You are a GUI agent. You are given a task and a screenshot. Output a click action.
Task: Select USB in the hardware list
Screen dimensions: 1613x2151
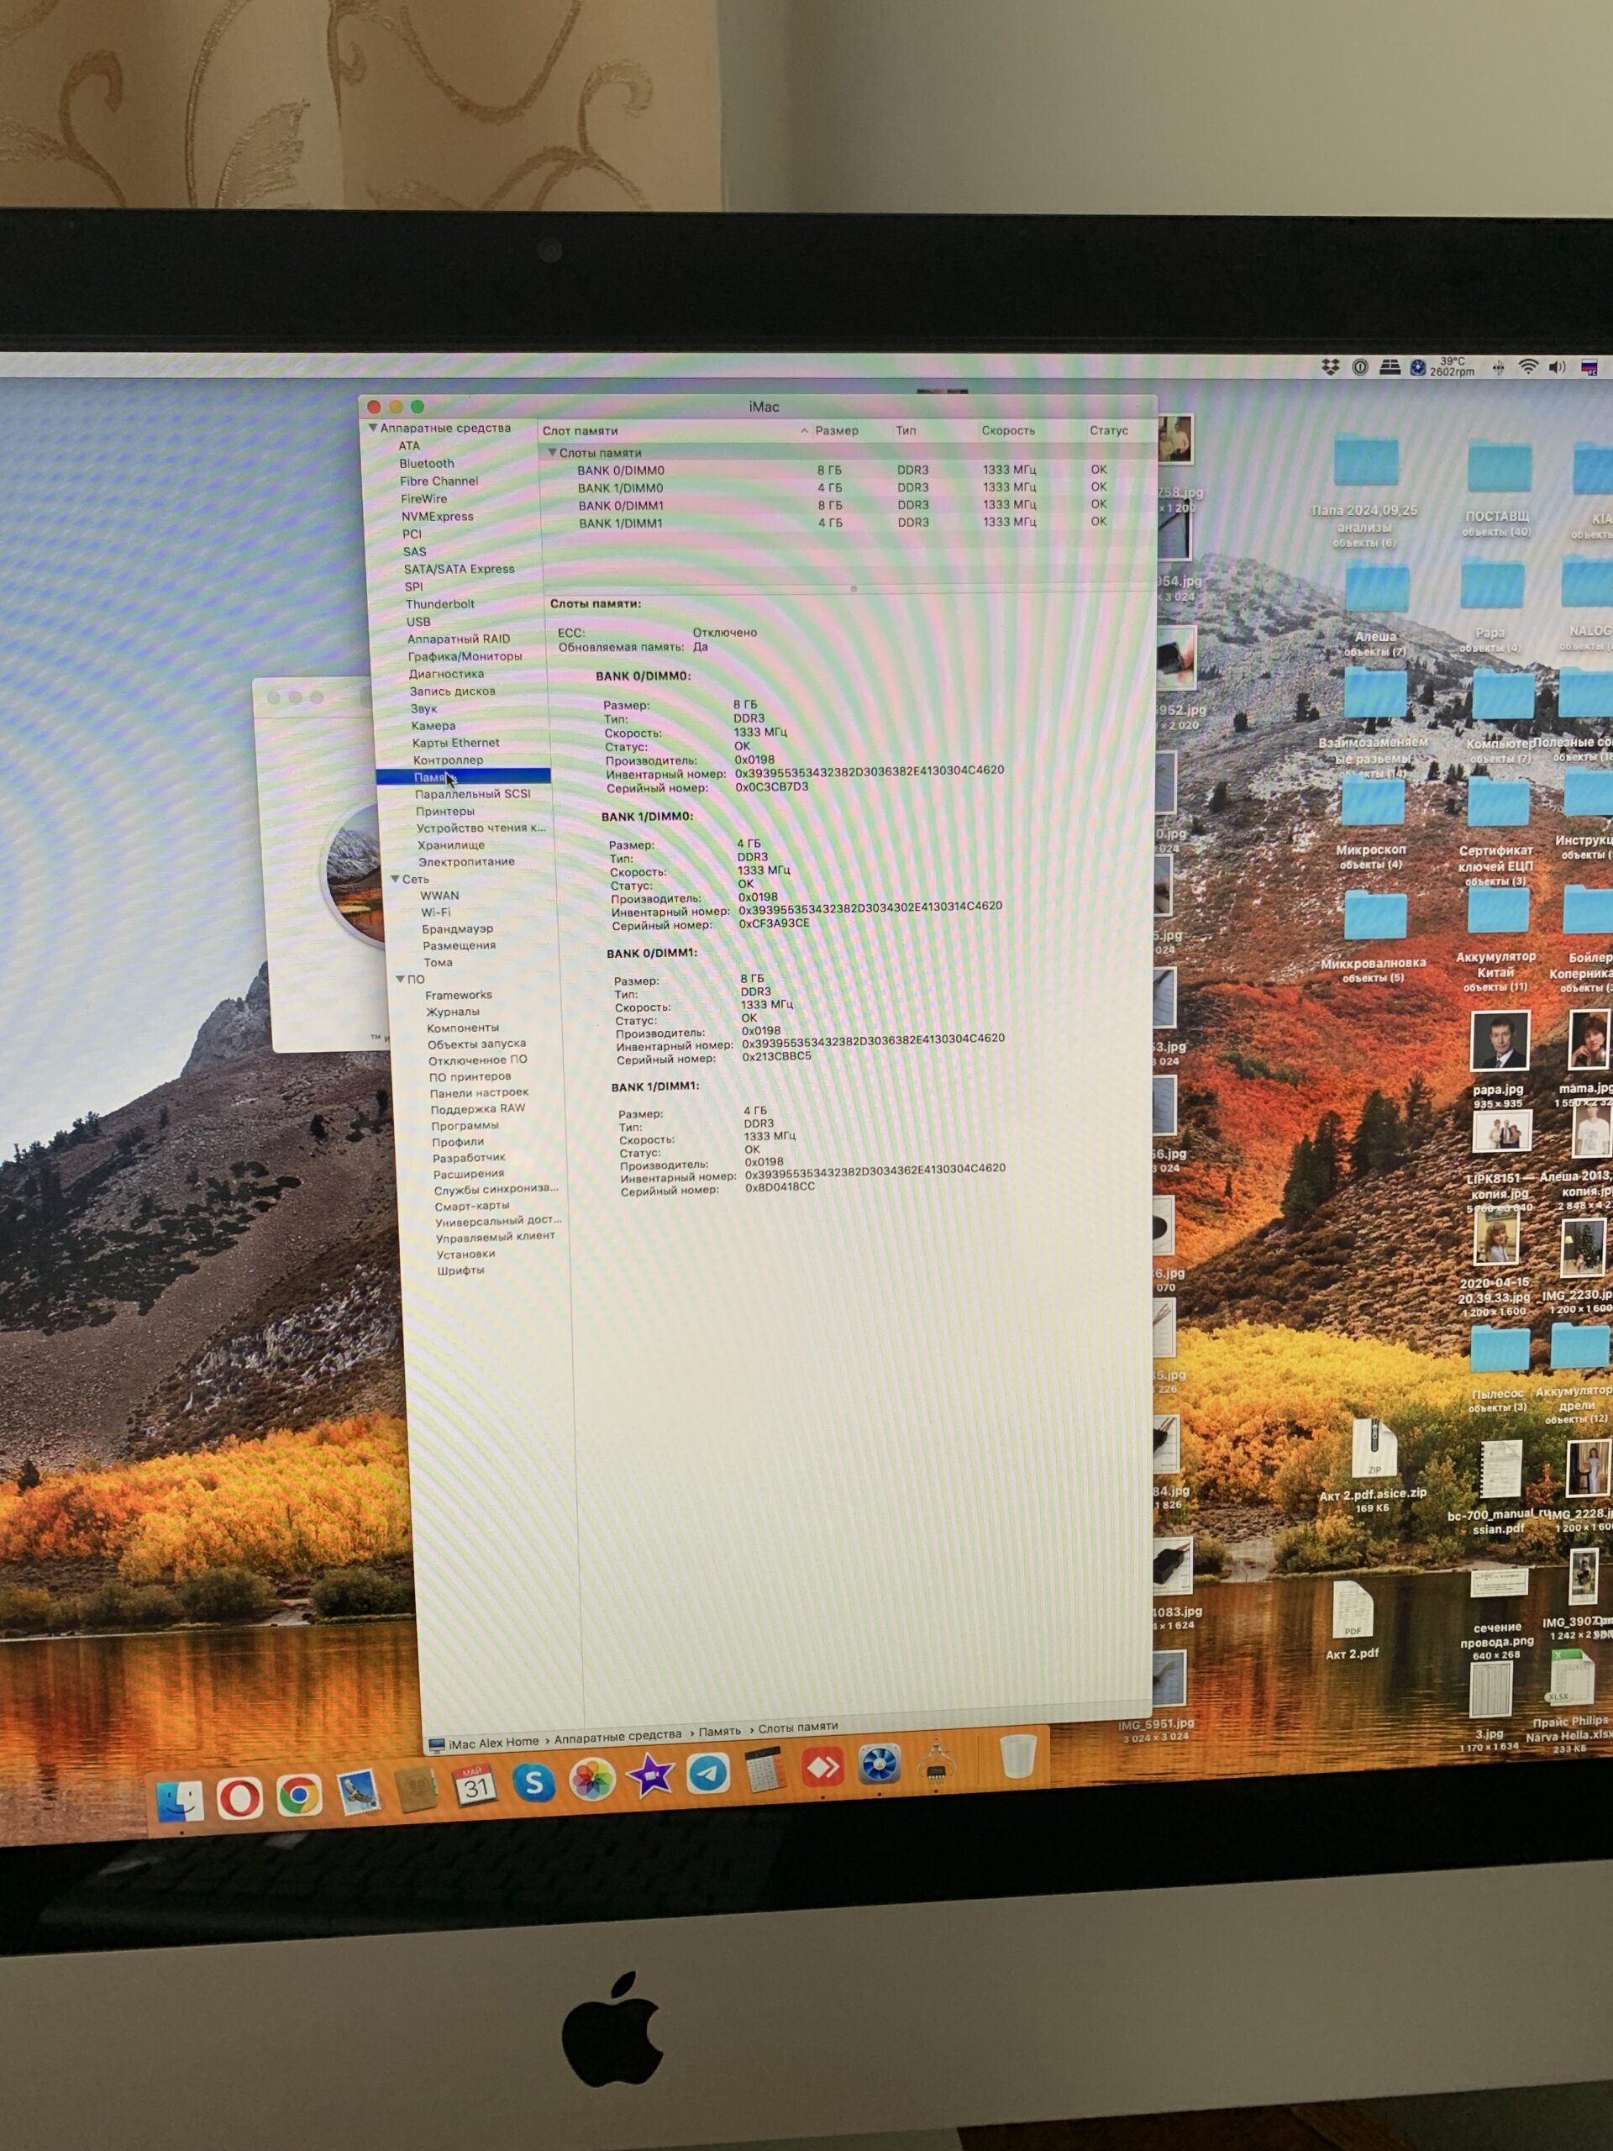pos(418,622)
